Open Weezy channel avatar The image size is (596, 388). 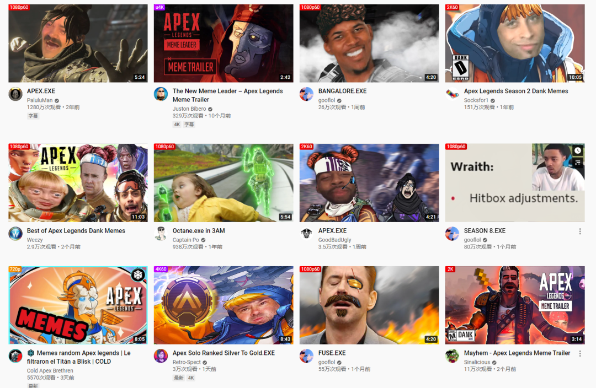[15, 234]
